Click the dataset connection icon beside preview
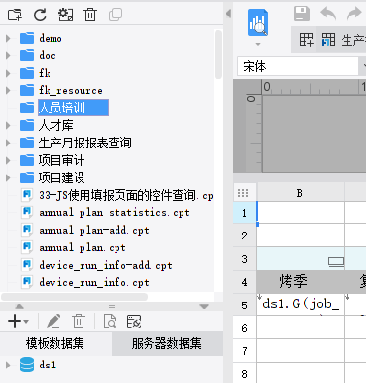Image resolution: width=366 pixels, height=383 pixels. [134, 321]
